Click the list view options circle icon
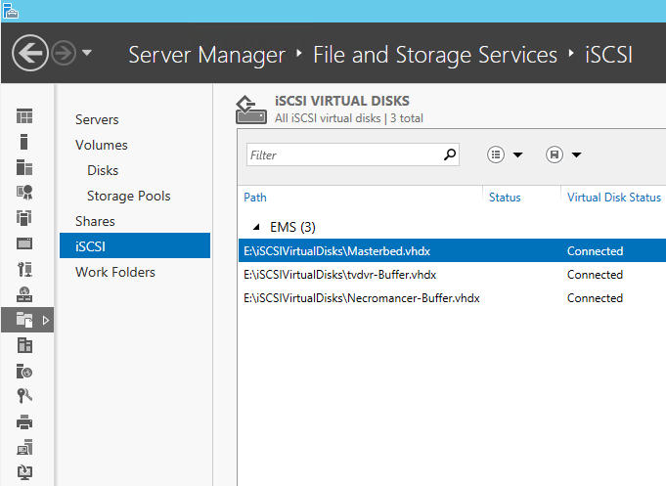This screenshot has width=666, height=486. point(496,155)
